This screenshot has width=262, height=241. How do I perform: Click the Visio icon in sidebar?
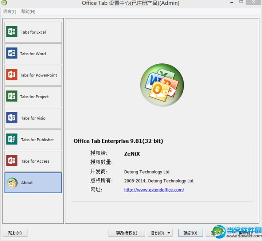click(x=12, y=118)
